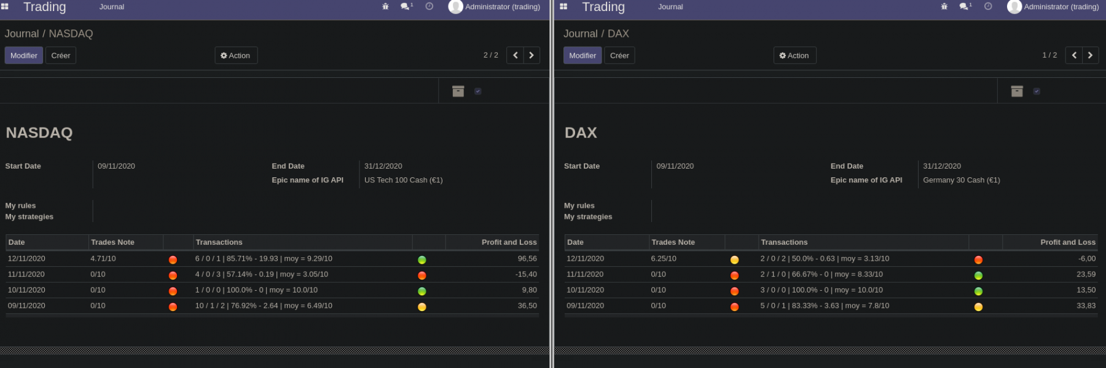
Task: Click NASDAQ 12/11/2020 transactions green dot
Action: [422, 259]
